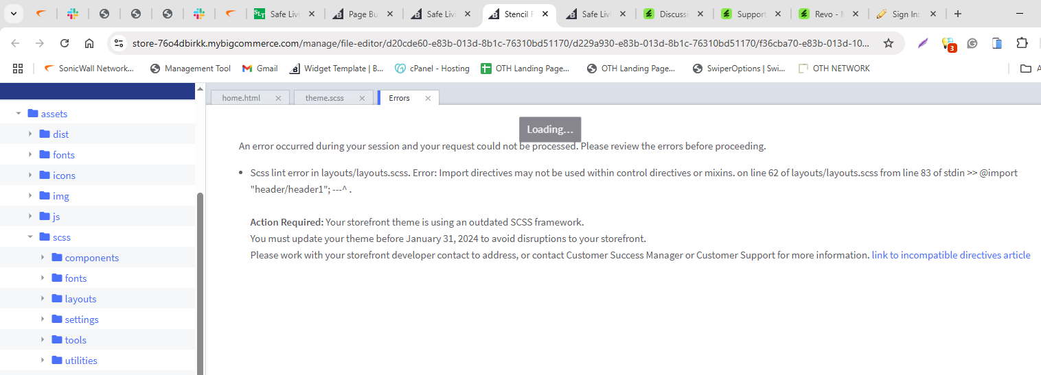Click the file tree scroll-up arrow
Viewport: 1041px width, 375px height.
[x=201, y=88]
